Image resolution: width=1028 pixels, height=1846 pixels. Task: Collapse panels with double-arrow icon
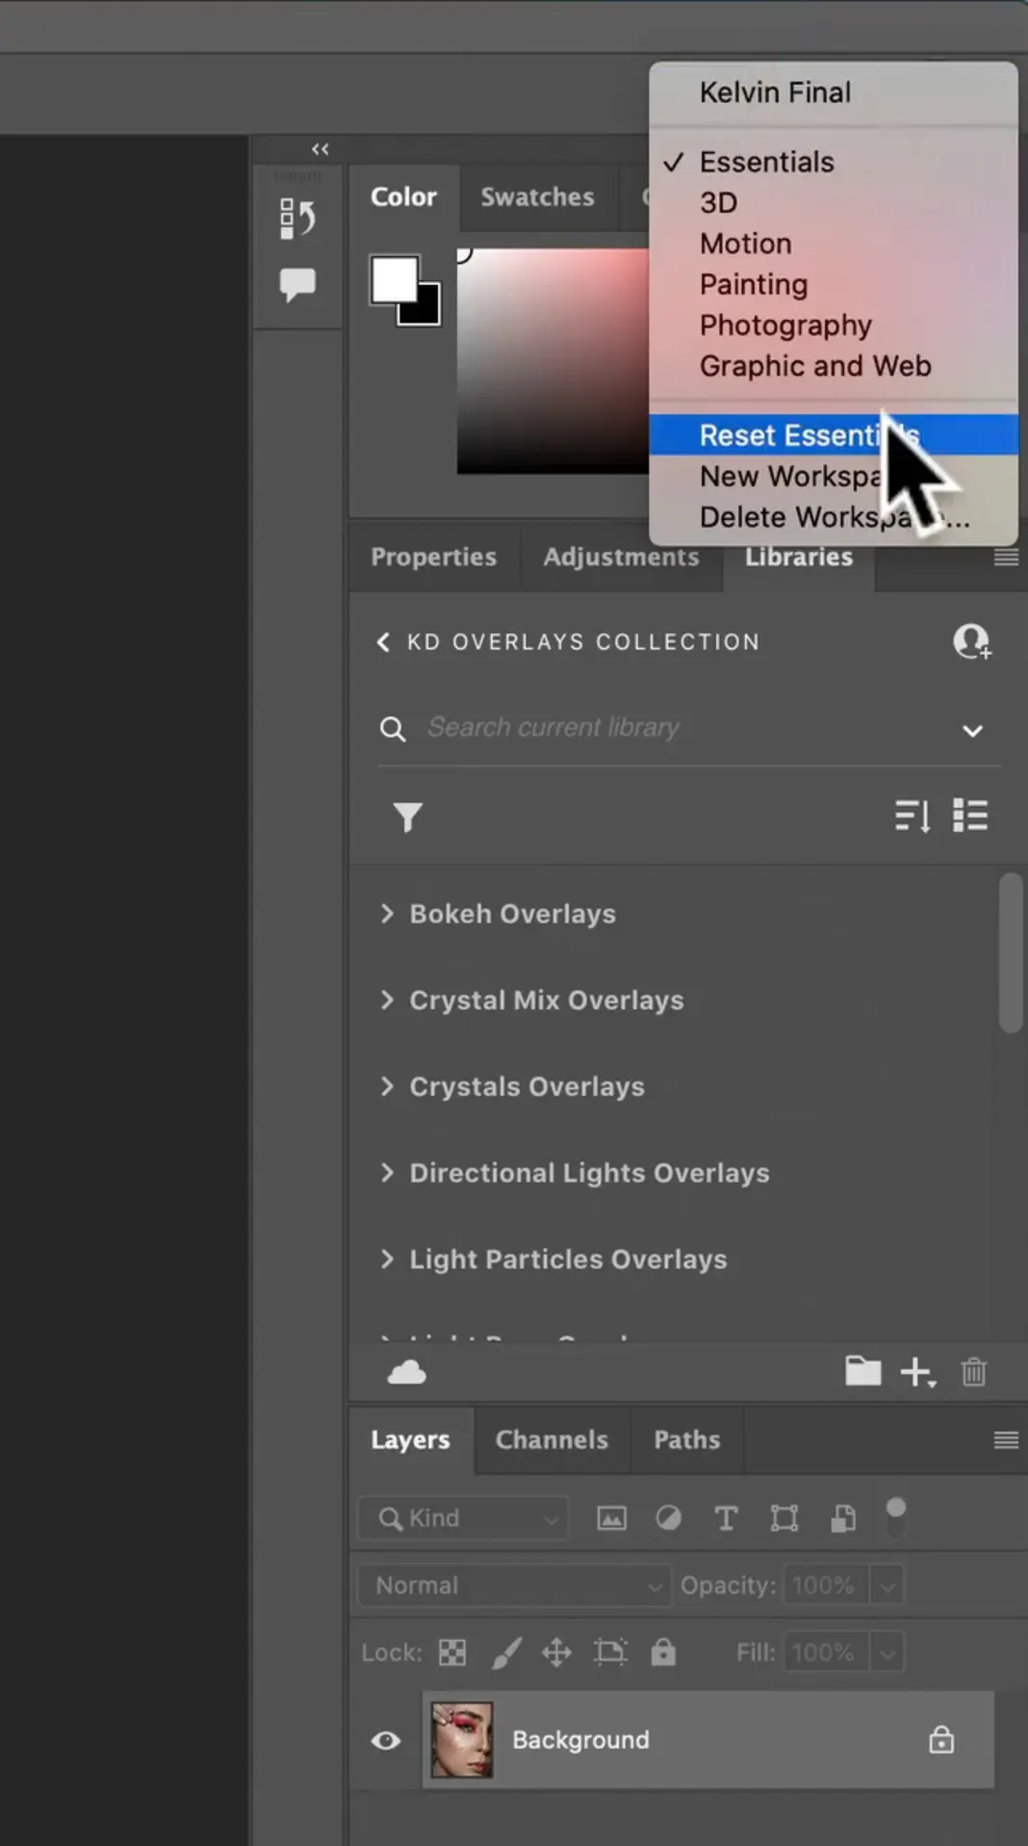[x=321, y=149]
